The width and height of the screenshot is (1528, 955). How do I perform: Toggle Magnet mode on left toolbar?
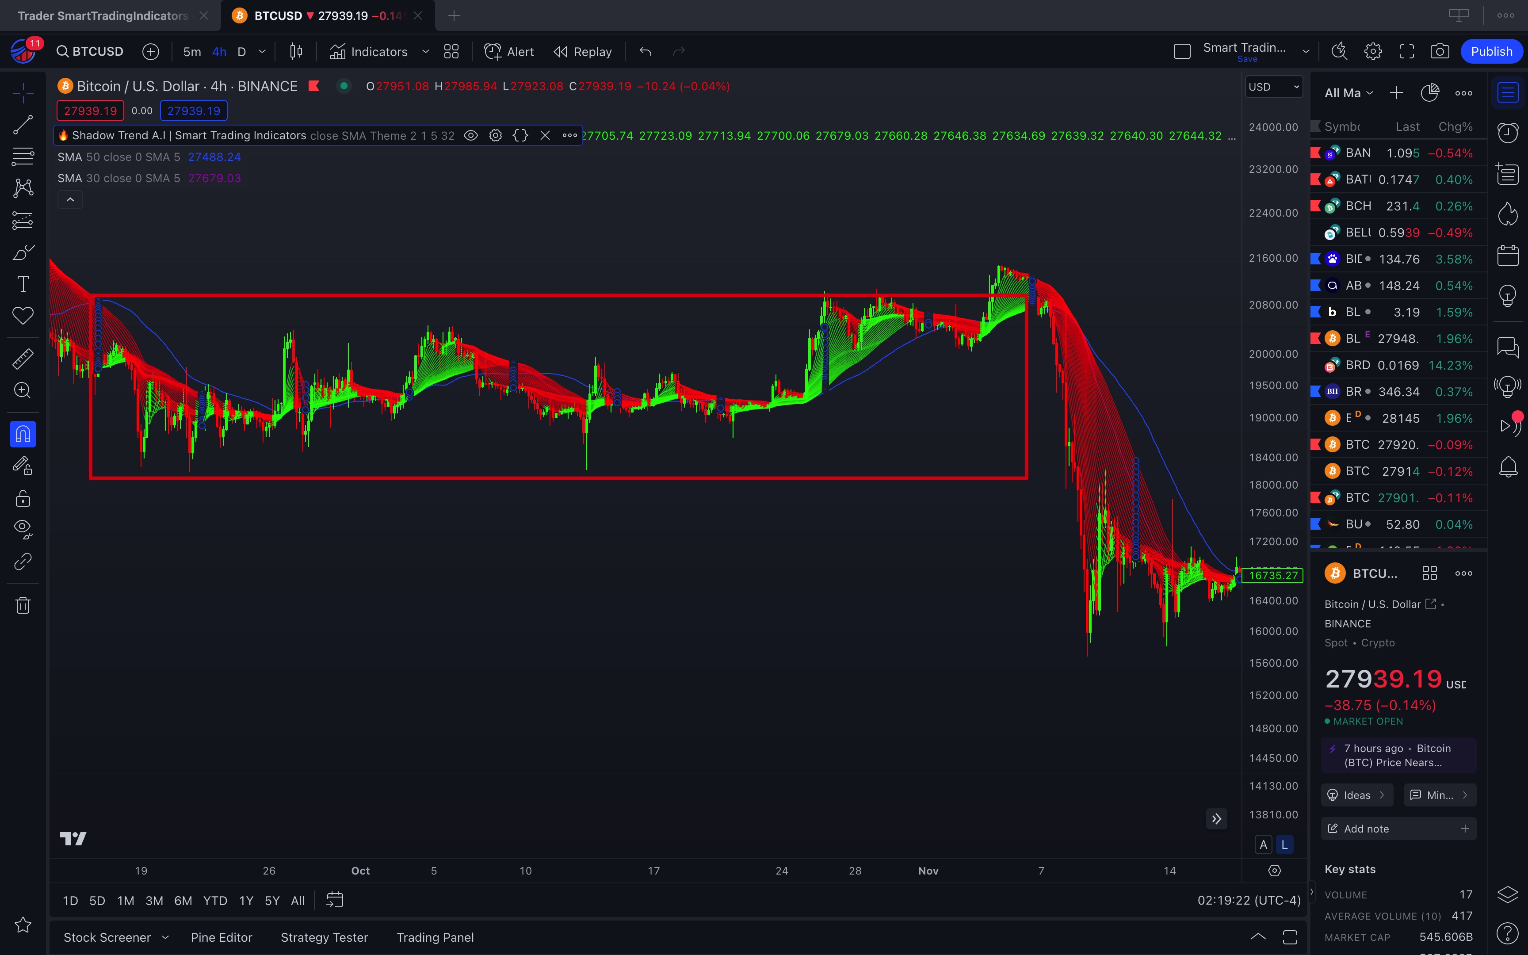[23, 435]
